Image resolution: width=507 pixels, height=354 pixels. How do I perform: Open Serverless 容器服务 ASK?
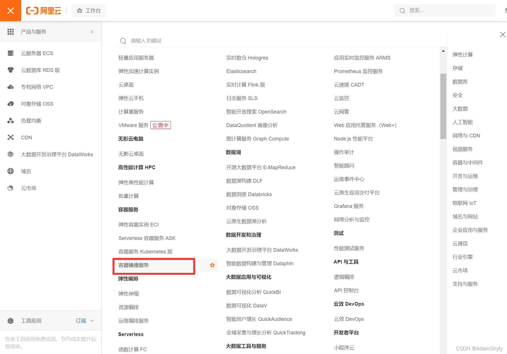tap(147, 238)
